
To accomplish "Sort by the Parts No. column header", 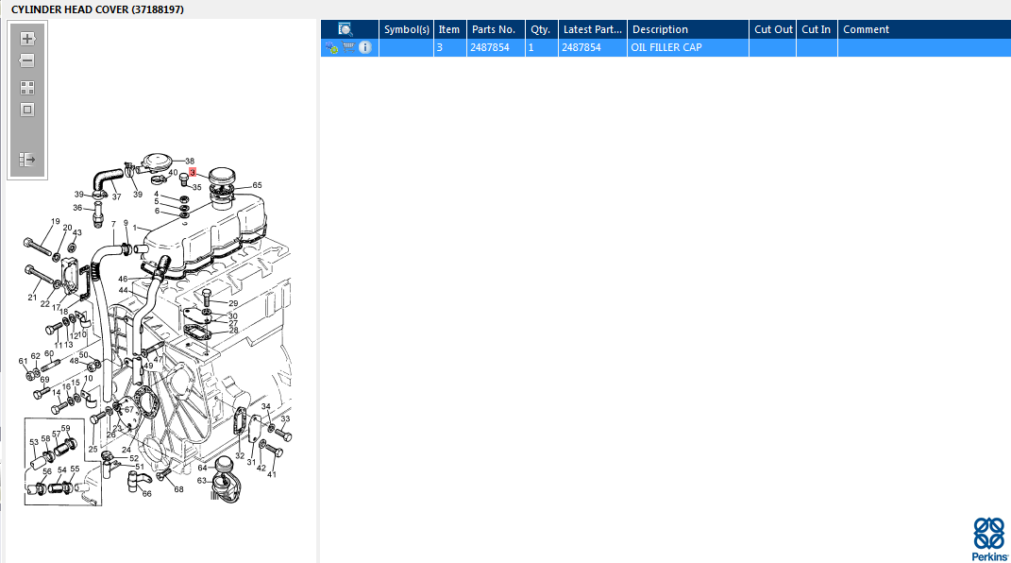I will (x=494, y=29).
